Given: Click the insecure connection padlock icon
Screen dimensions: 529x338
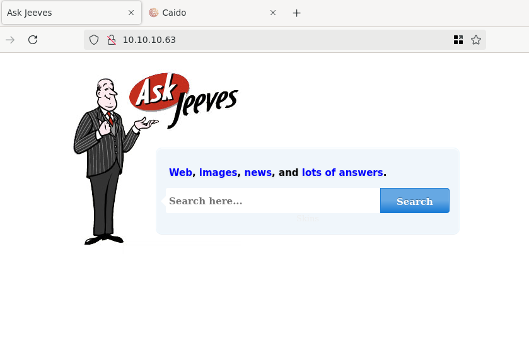Looking at the screenshot, I should click(x=111, y=40).
